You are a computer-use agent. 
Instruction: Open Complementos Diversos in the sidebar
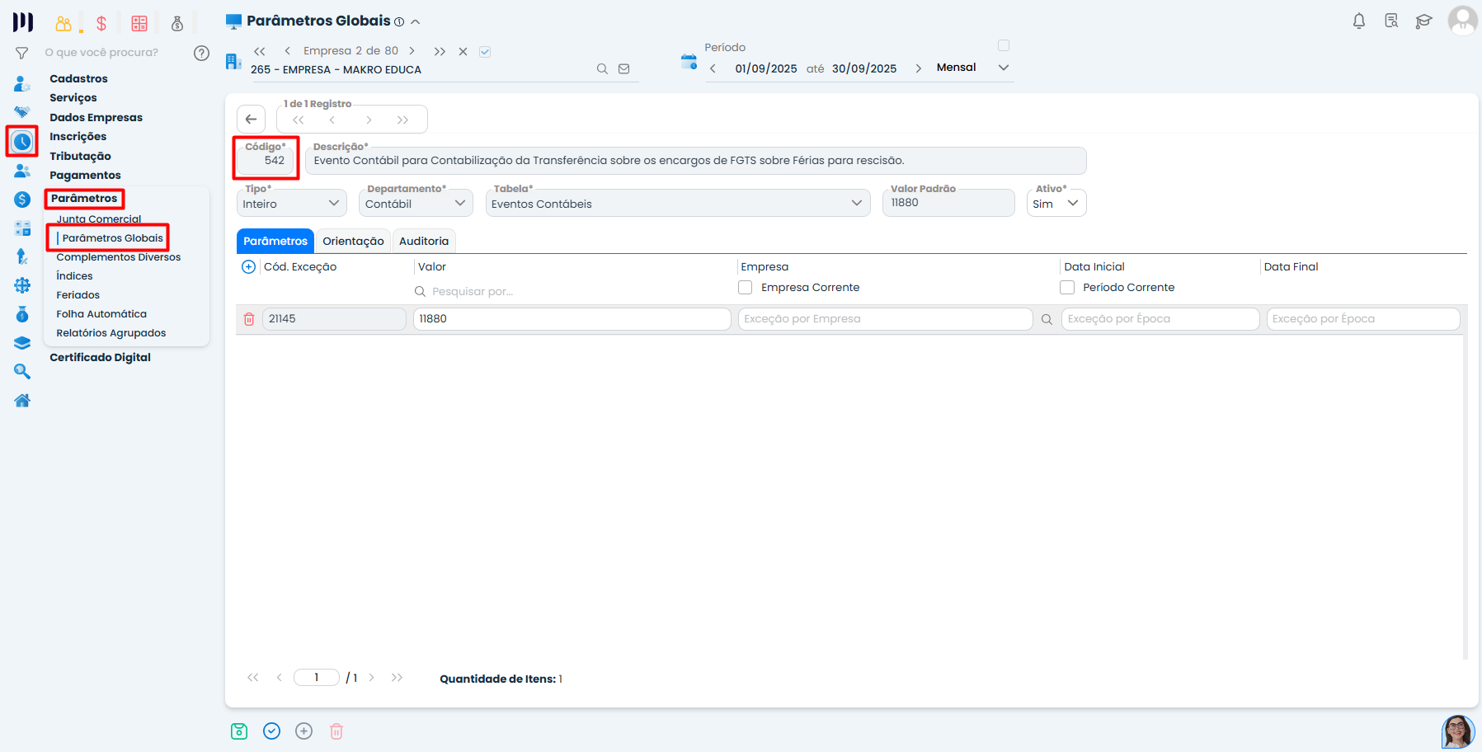[118, 257]
